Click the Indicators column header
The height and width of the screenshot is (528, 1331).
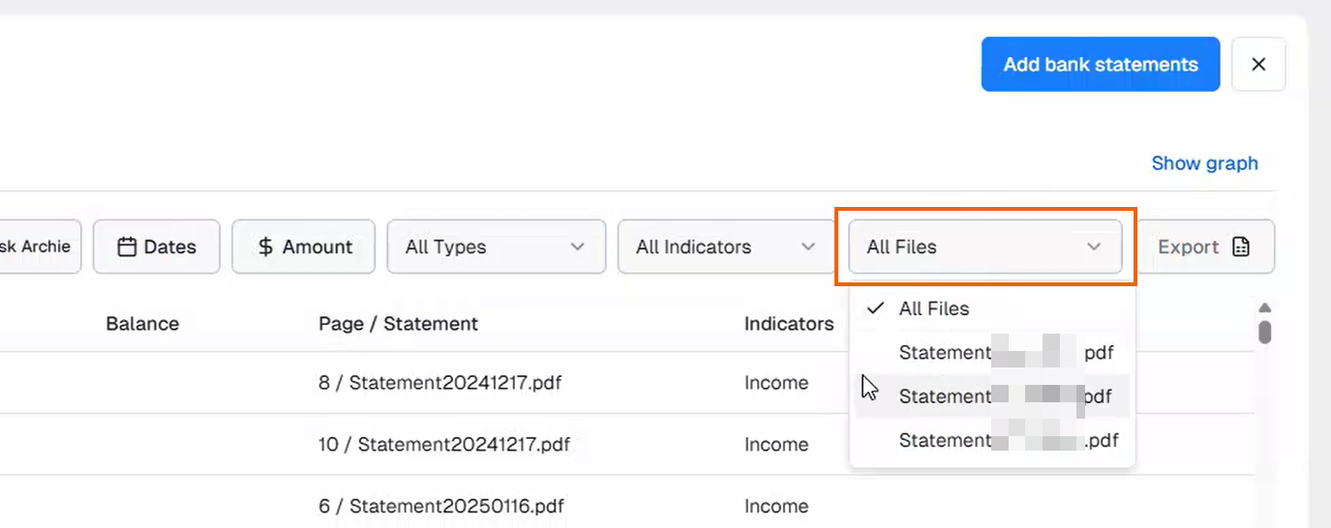coord(789,324)
